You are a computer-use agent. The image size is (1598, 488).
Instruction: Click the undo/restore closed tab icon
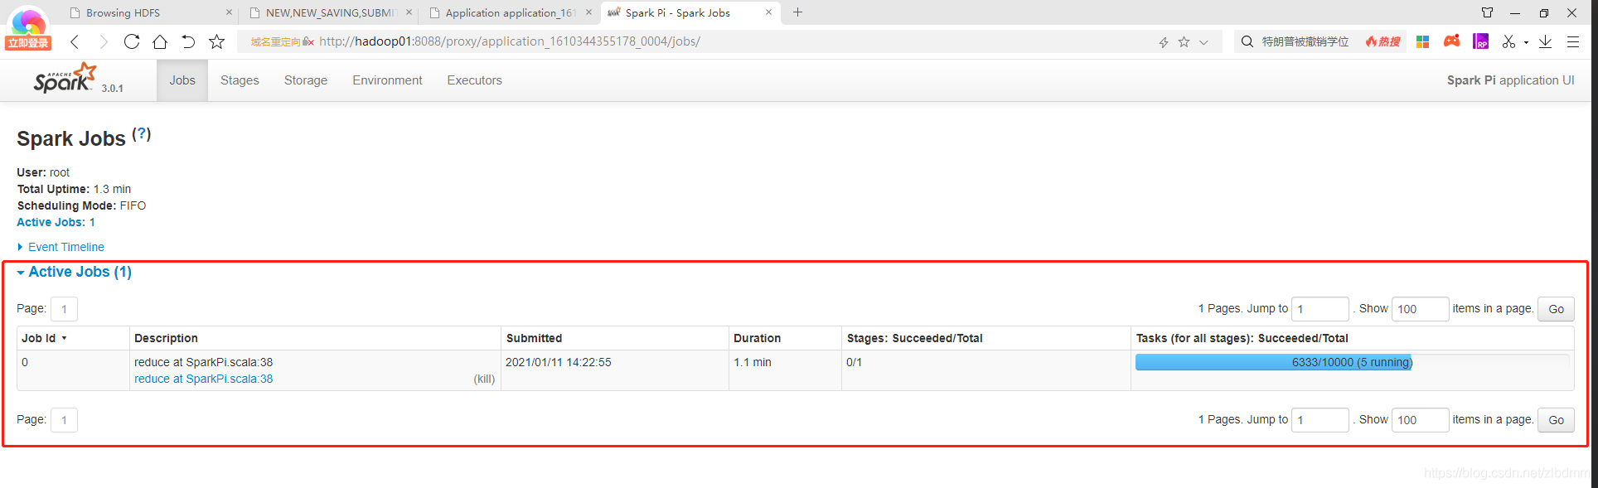pos(188,41)
